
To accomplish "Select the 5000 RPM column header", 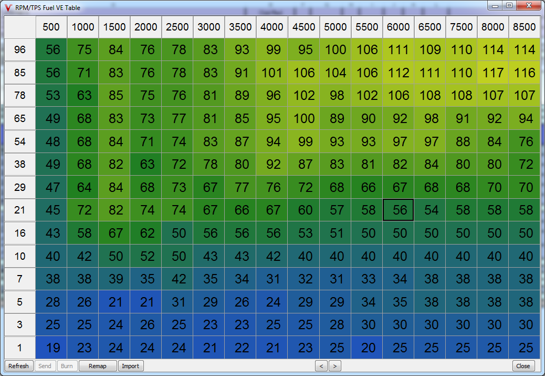I will click(336, 27).
